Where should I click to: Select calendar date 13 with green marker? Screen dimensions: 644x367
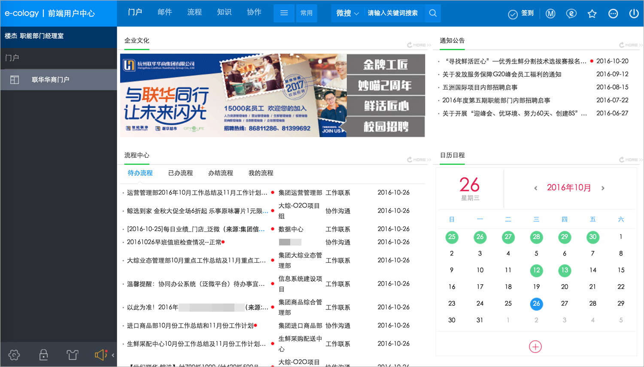coord(565,271)
